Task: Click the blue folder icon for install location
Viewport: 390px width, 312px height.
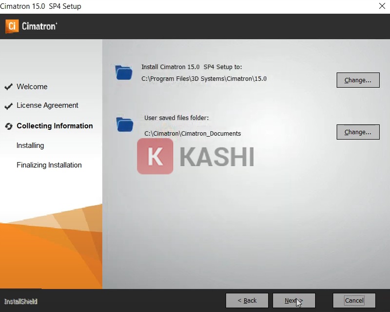Action: tap(124, 72)
